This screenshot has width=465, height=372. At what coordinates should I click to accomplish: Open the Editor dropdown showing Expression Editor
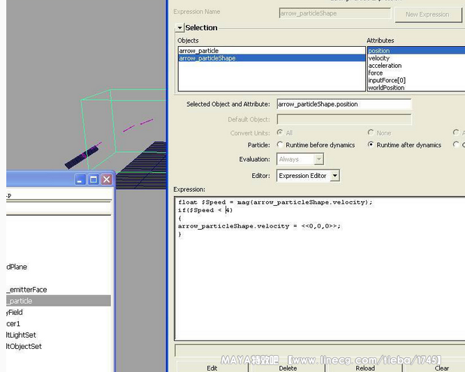point(308,175)
